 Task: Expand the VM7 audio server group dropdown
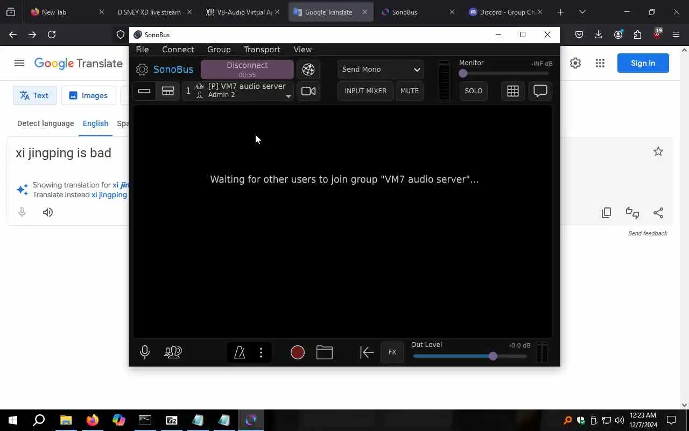click(x=238, y=91)
